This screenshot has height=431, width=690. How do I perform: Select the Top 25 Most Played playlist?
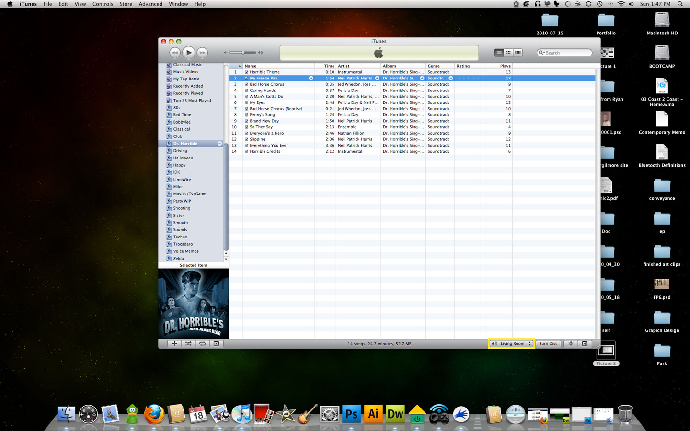click(x=192, y=101)
